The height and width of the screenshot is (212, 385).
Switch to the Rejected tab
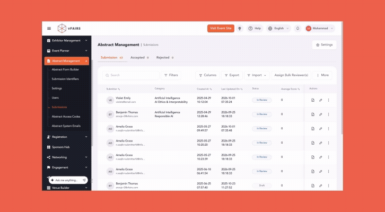(x=165, y=58)
